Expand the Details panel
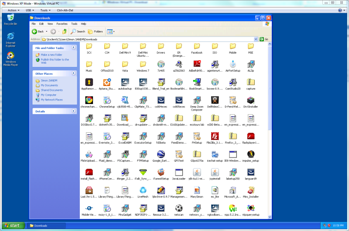This screenshot has width=349, height=231. [x=73, y=111]
